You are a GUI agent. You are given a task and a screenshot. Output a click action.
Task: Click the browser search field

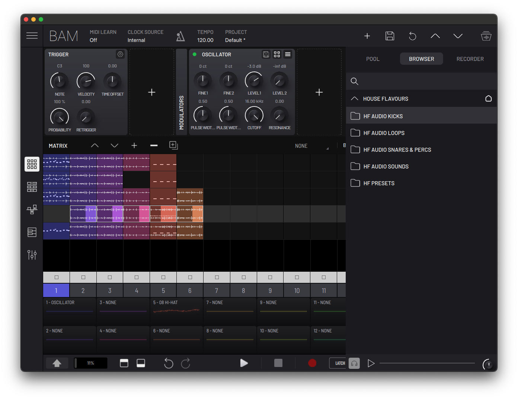[x=424, y=81]
